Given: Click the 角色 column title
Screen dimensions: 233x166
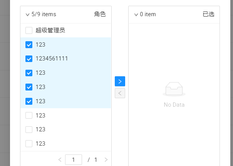Looking at the screenshot, I should (100, 14).
